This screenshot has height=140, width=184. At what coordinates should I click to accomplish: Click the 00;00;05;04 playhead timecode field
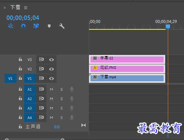pos(23,18)
